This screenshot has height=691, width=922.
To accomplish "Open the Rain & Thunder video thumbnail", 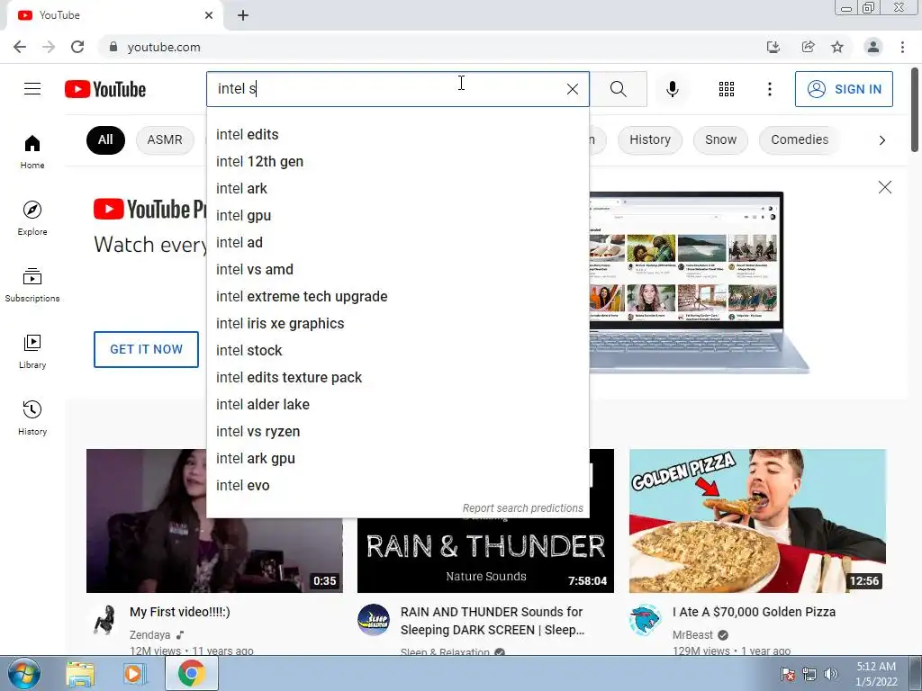I will pos(485,555).
